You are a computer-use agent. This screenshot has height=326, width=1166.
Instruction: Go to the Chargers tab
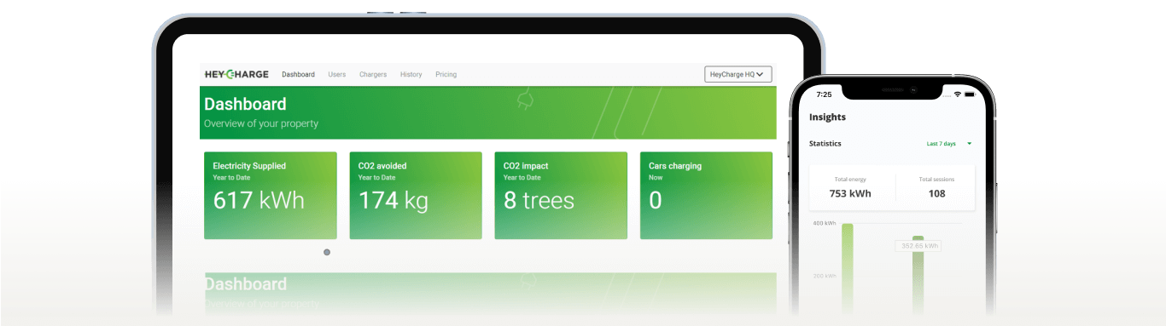373,75
